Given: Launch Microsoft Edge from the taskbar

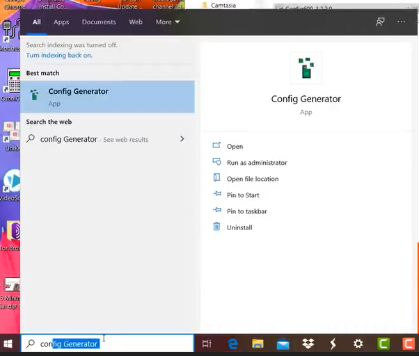Looking at the screenshot, I should [232, 343].
